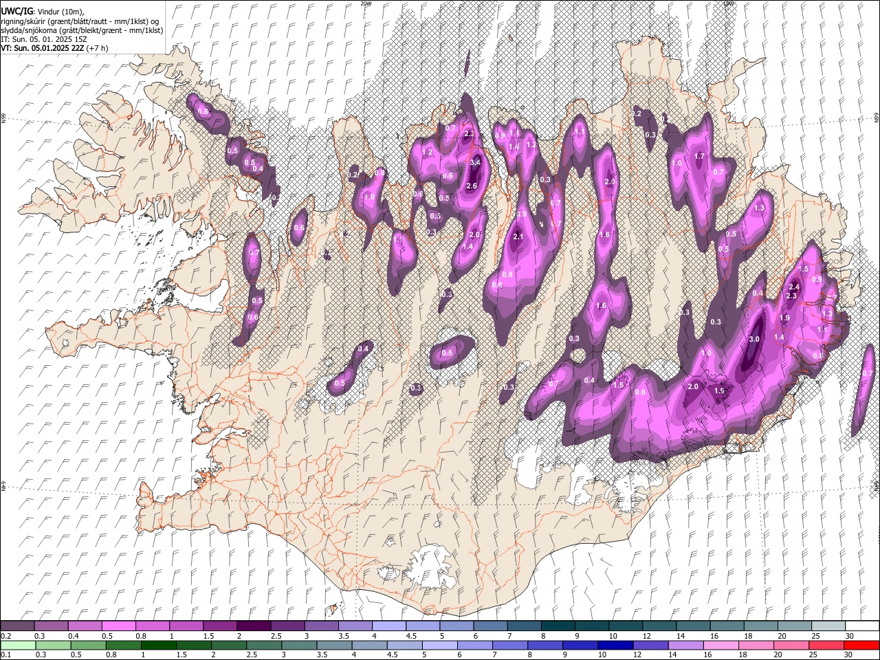
Task: Click the 3.0 precipitation value in the southeast
Action: 754,339
